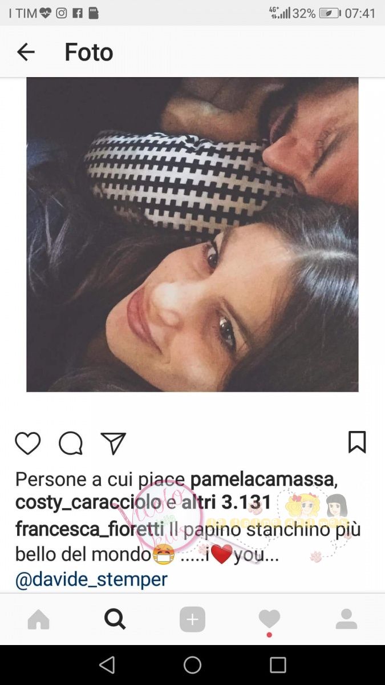Image resolution: width=385 pixels, height=685 pixels.
Task: Share the post via paper plane icon
Action: tap(113, 444)
